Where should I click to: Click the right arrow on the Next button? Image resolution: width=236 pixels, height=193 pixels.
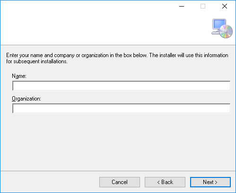point(216,183)
